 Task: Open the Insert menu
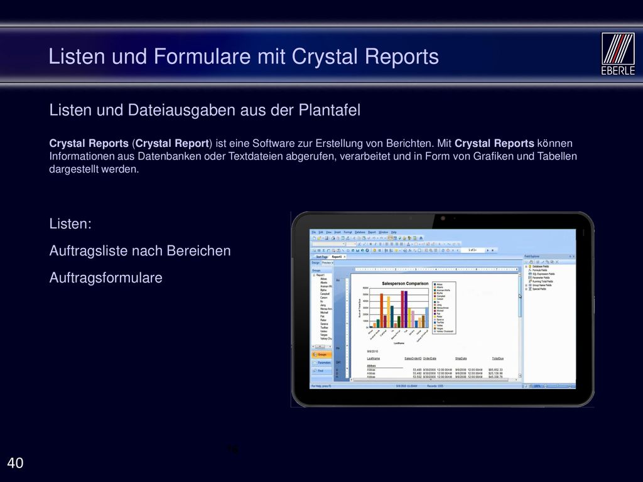pos(337,232)
